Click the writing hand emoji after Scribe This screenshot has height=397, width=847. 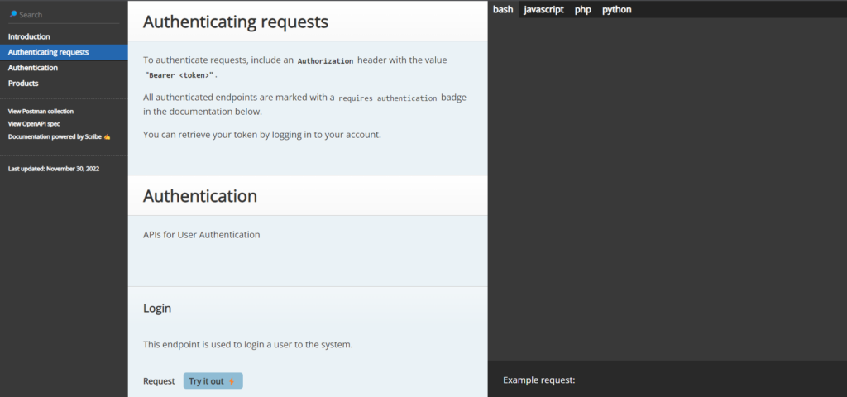pos(107,136)
